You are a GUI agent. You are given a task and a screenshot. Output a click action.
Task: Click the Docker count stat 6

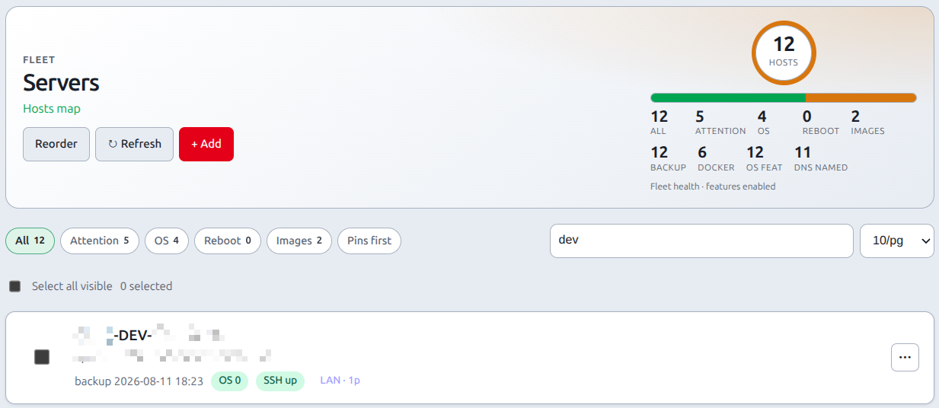pos(702,152)
